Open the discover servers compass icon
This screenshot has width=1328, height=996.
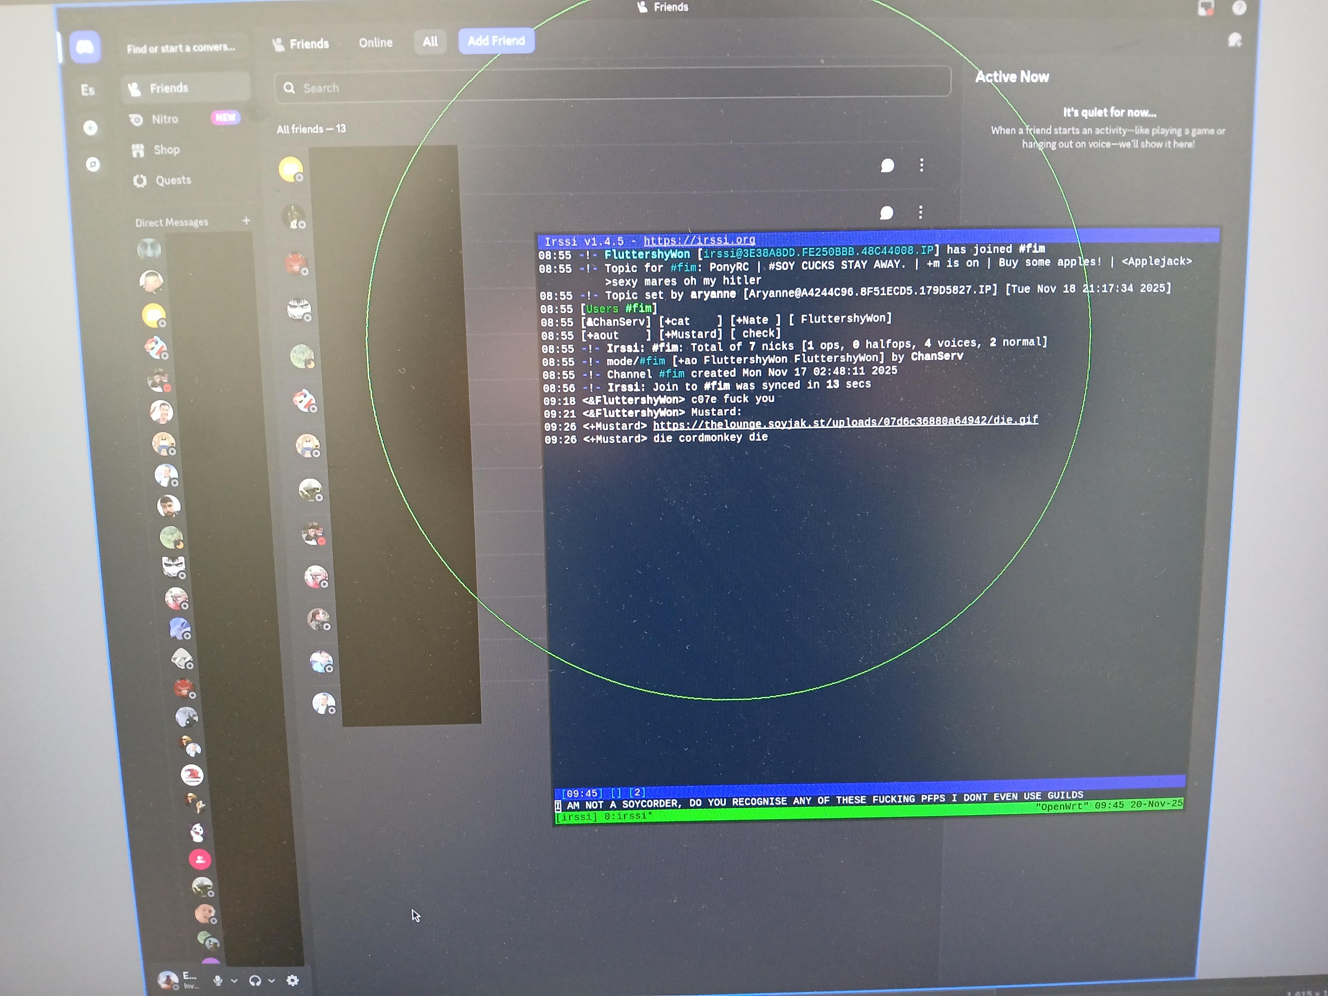click(x=93, y=164)
